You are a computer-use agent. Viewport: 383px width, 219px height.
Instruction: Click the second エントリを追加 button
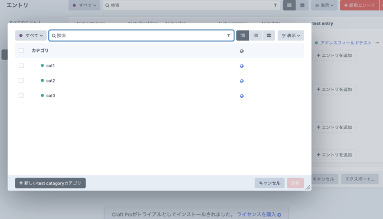coord(334,89)
